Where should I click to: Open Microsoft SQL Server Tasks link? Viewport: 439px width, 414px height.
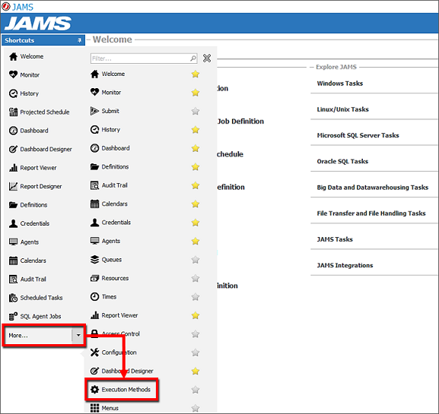point(358,135)
